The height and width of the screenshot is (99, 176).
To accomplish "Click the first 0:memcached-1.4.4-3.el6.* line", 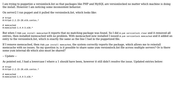I will [x=18, y=28].
